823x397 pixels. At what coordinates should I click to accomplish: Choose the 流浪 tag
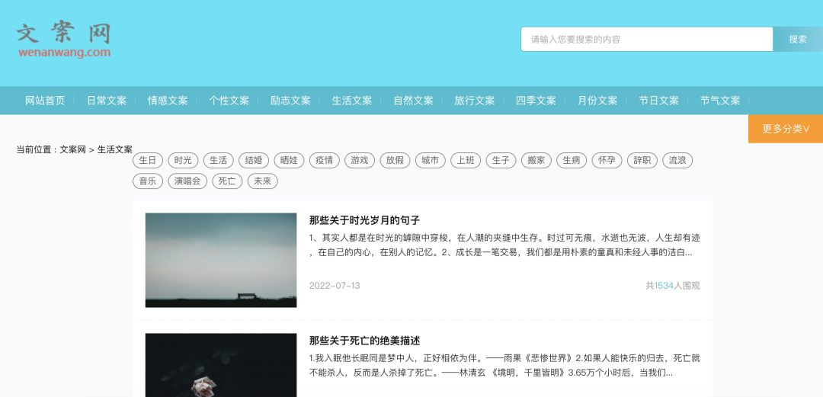(x=677, y=160)
